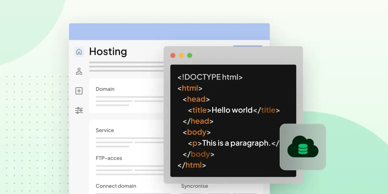Click the blue button beside the Hosting heading
The image size is (388, 194).
[x=248, y=46]
